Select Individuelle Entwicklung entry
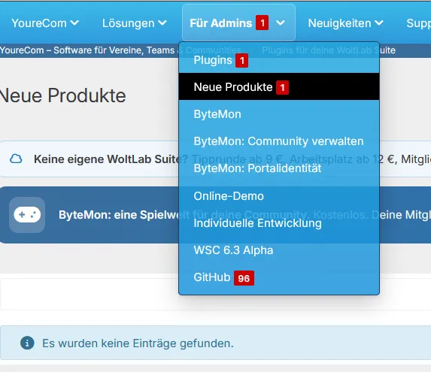 (x=279, y=223)
